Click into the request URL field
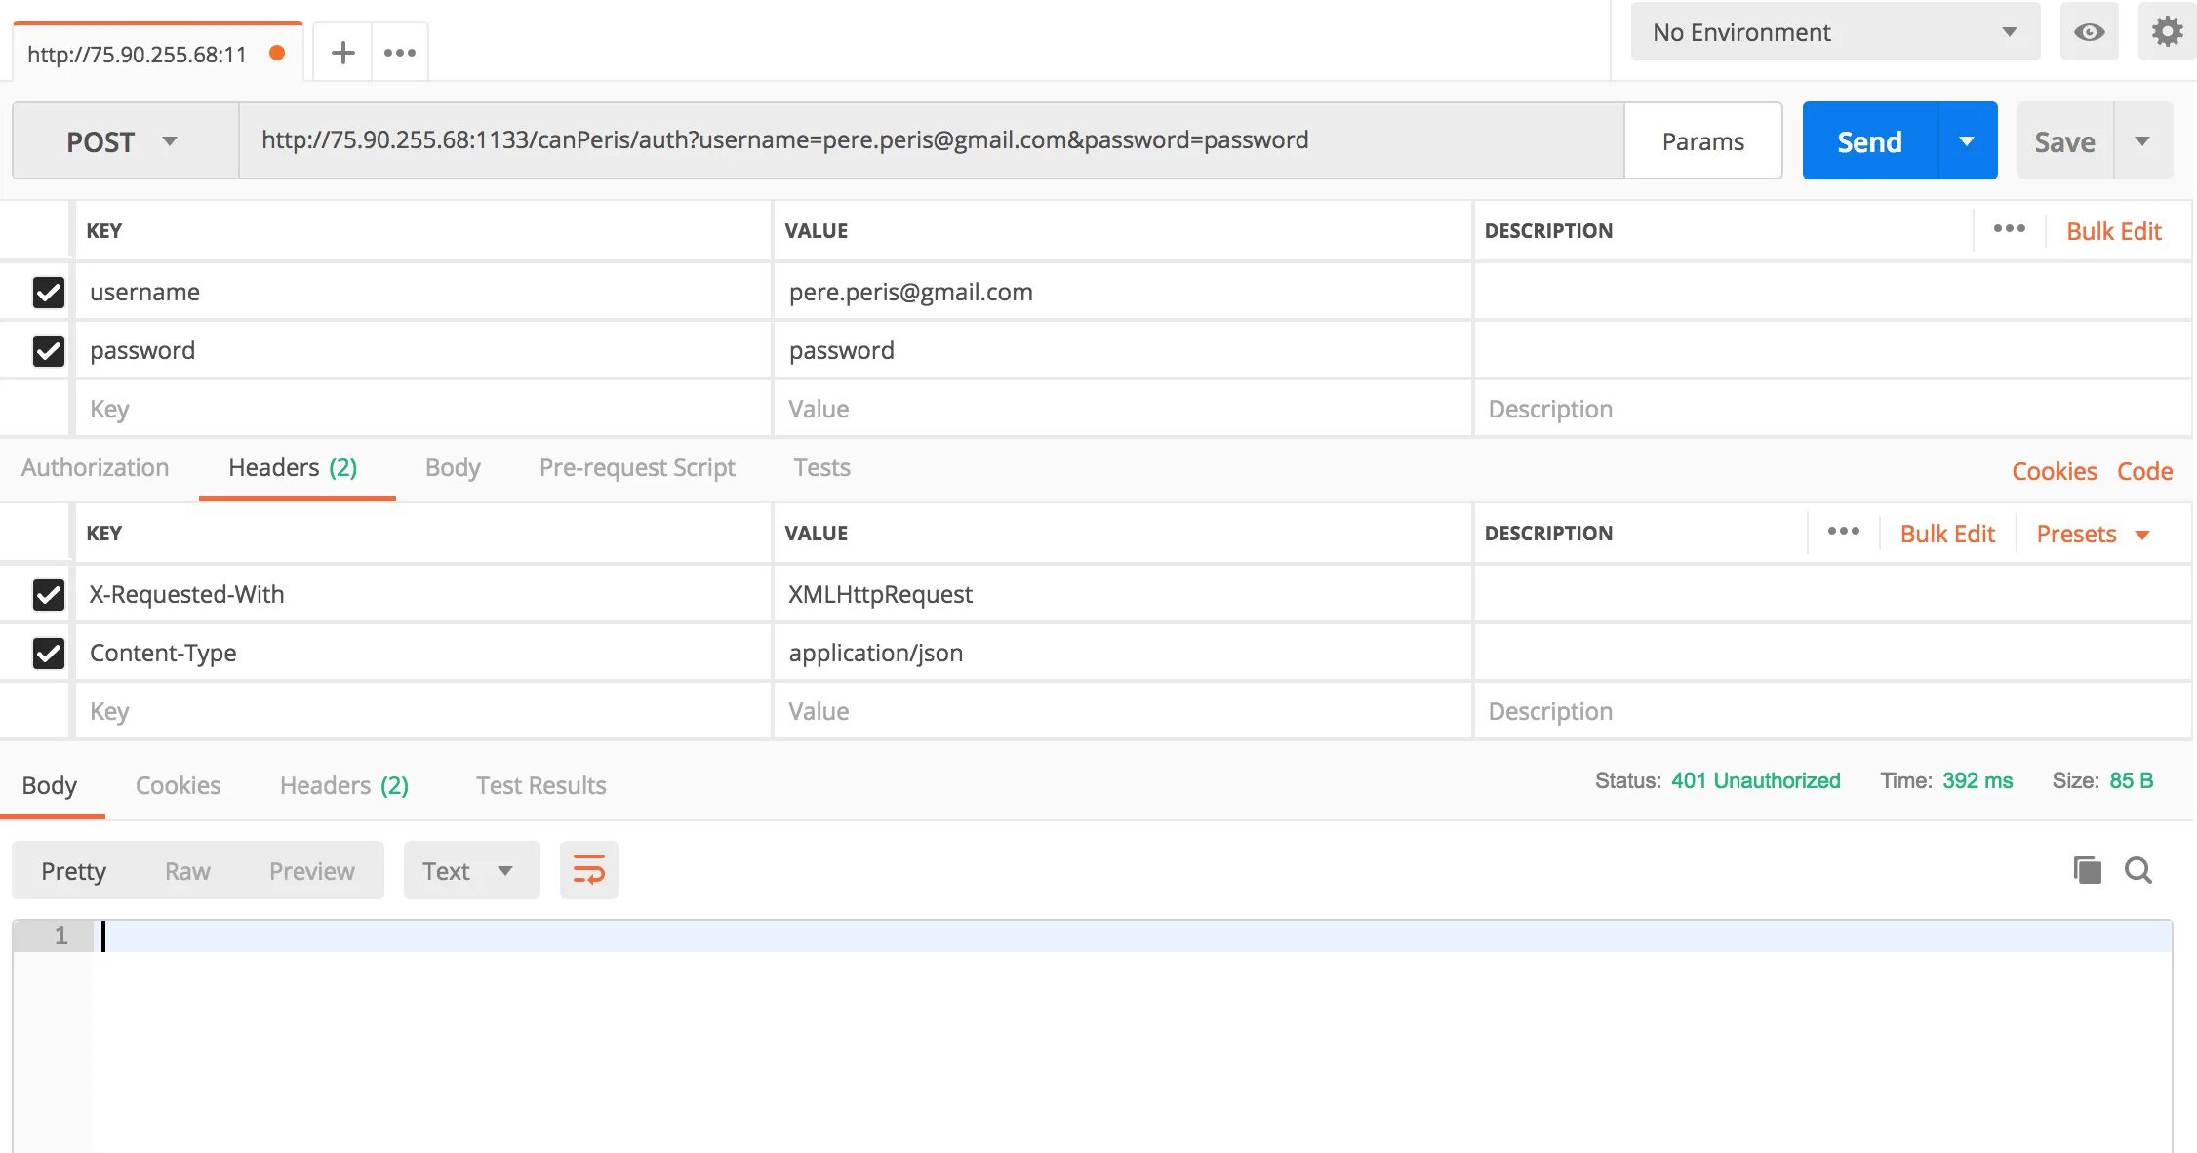 pos(927,140)
